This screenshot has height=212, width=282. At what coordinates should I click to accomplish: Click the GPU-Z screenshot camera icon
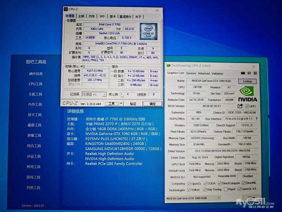[243, 73]
